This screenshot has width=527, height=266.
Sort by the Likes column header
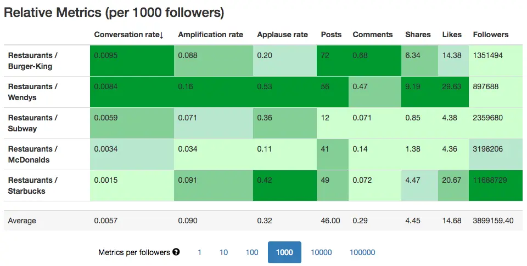point(452,34)
